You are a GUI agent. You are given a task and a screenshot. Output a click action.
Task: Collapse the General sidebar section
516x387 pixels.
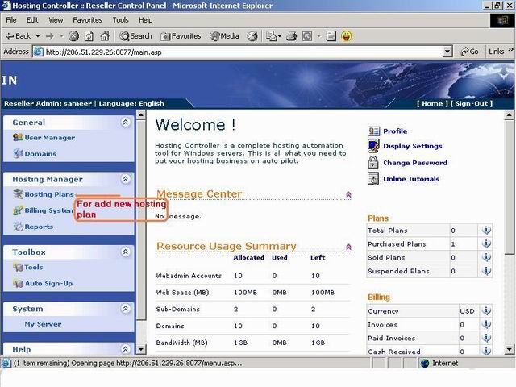pyautogui.click(x=126, y=123)
